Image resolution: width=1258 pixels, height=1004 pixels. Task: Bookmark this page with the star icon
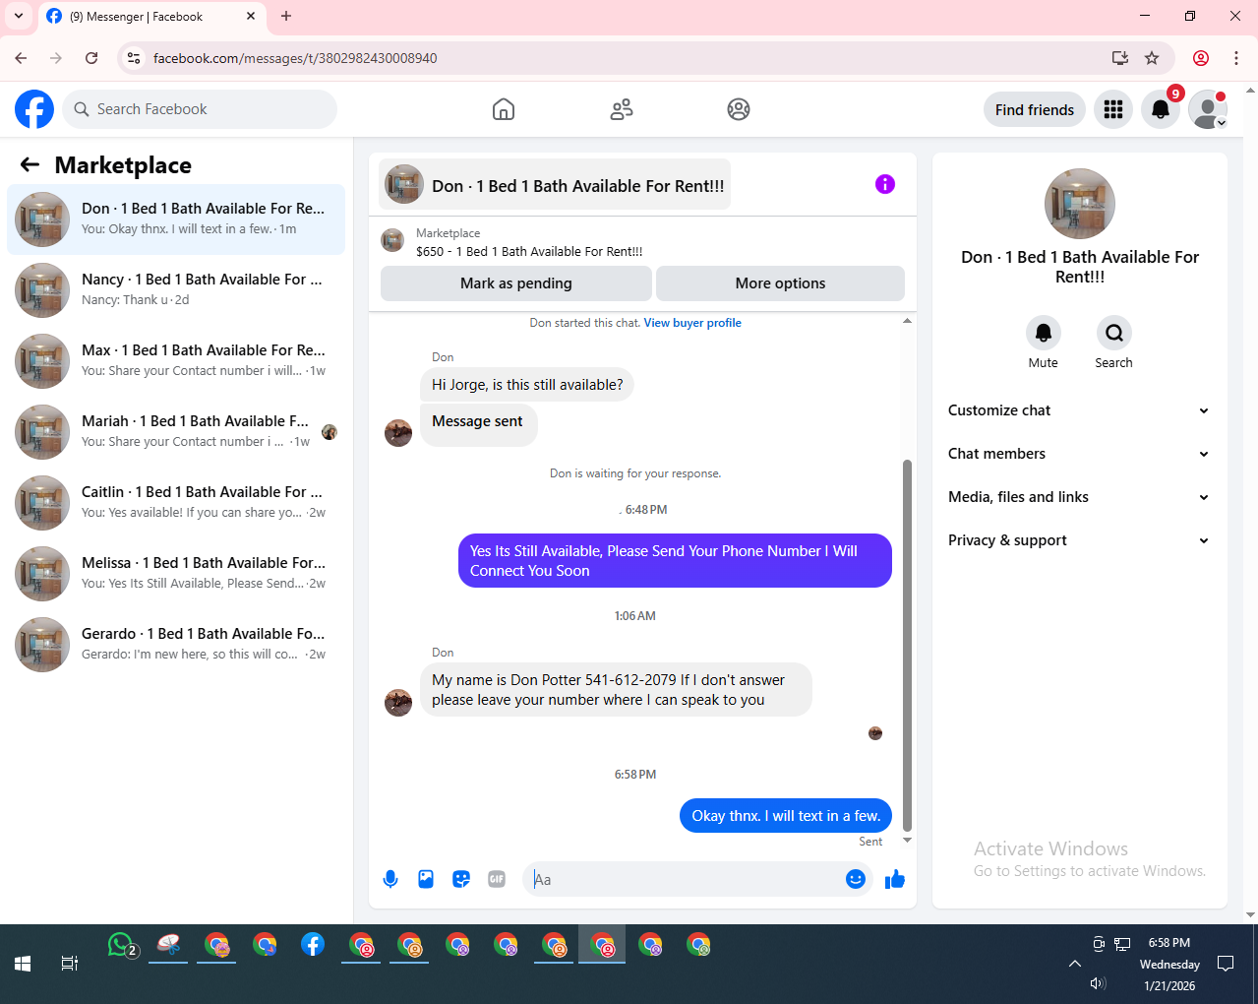tap(1152, 58)
